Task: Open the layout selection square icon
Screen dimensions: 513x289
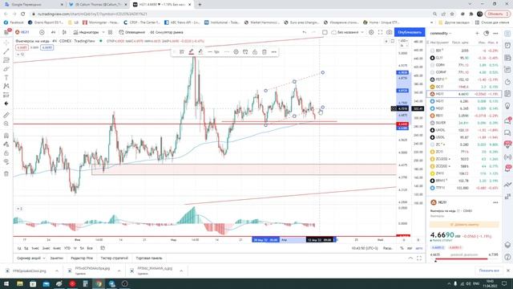Action: pos(325,32)
